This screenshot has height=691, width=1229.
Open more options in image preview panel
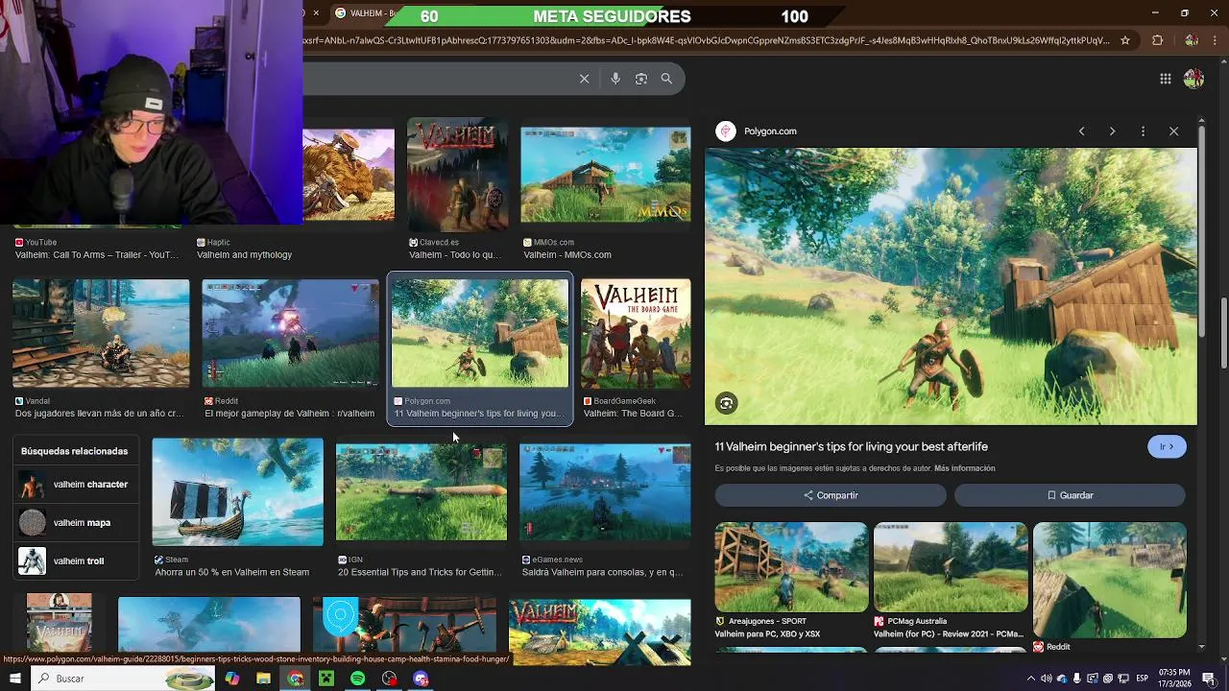click(x=1143, y=131)
